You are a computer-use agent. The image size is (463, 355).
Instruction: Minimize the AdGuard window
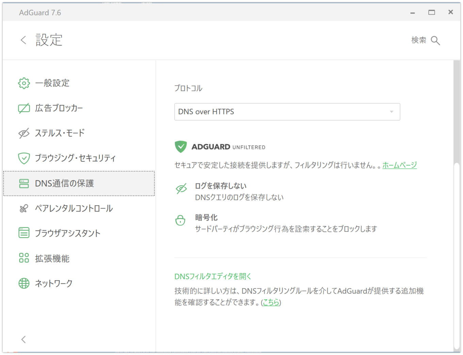(x=413, y=13)
